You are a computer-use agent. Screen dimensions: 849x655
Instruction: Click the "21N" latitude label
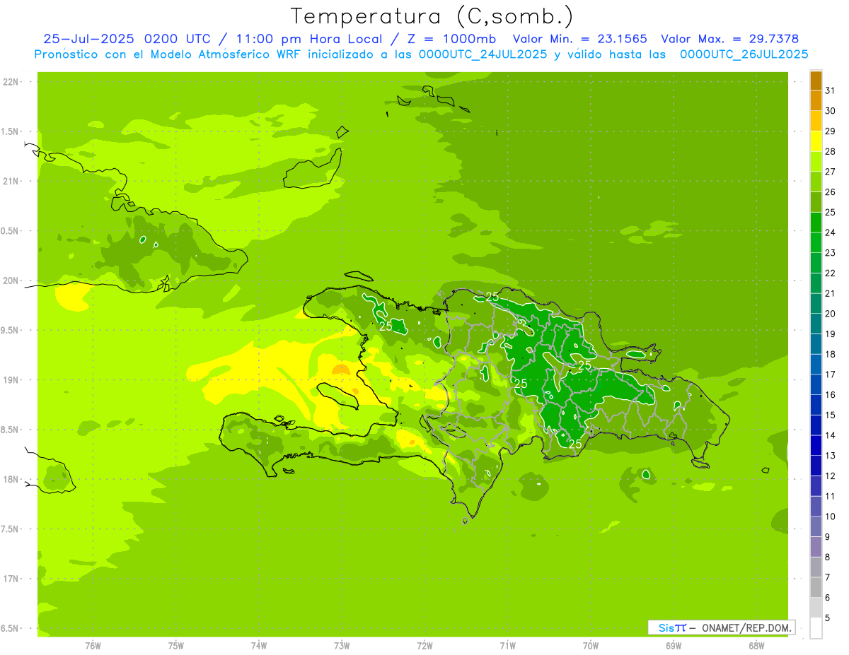11,182
